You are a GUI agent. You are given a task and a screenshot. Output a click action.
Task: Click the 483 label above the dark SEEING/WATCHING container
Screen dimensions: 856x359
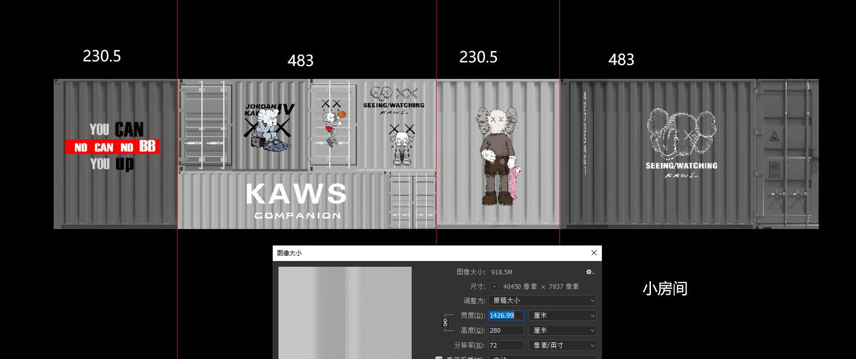pos(621,59)
